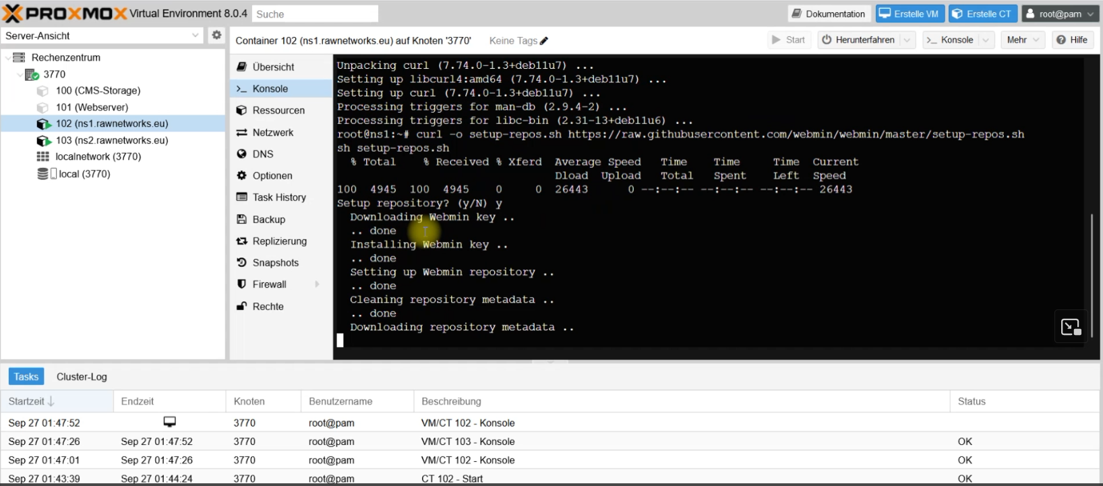Screen dimensions: 1103x486
Task: Sort by the Endzeit column header
Action: [169, 401]
